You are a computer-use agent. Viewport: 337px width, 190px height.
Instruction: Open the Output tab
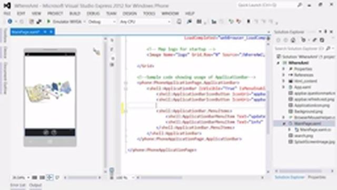[35, 185]
